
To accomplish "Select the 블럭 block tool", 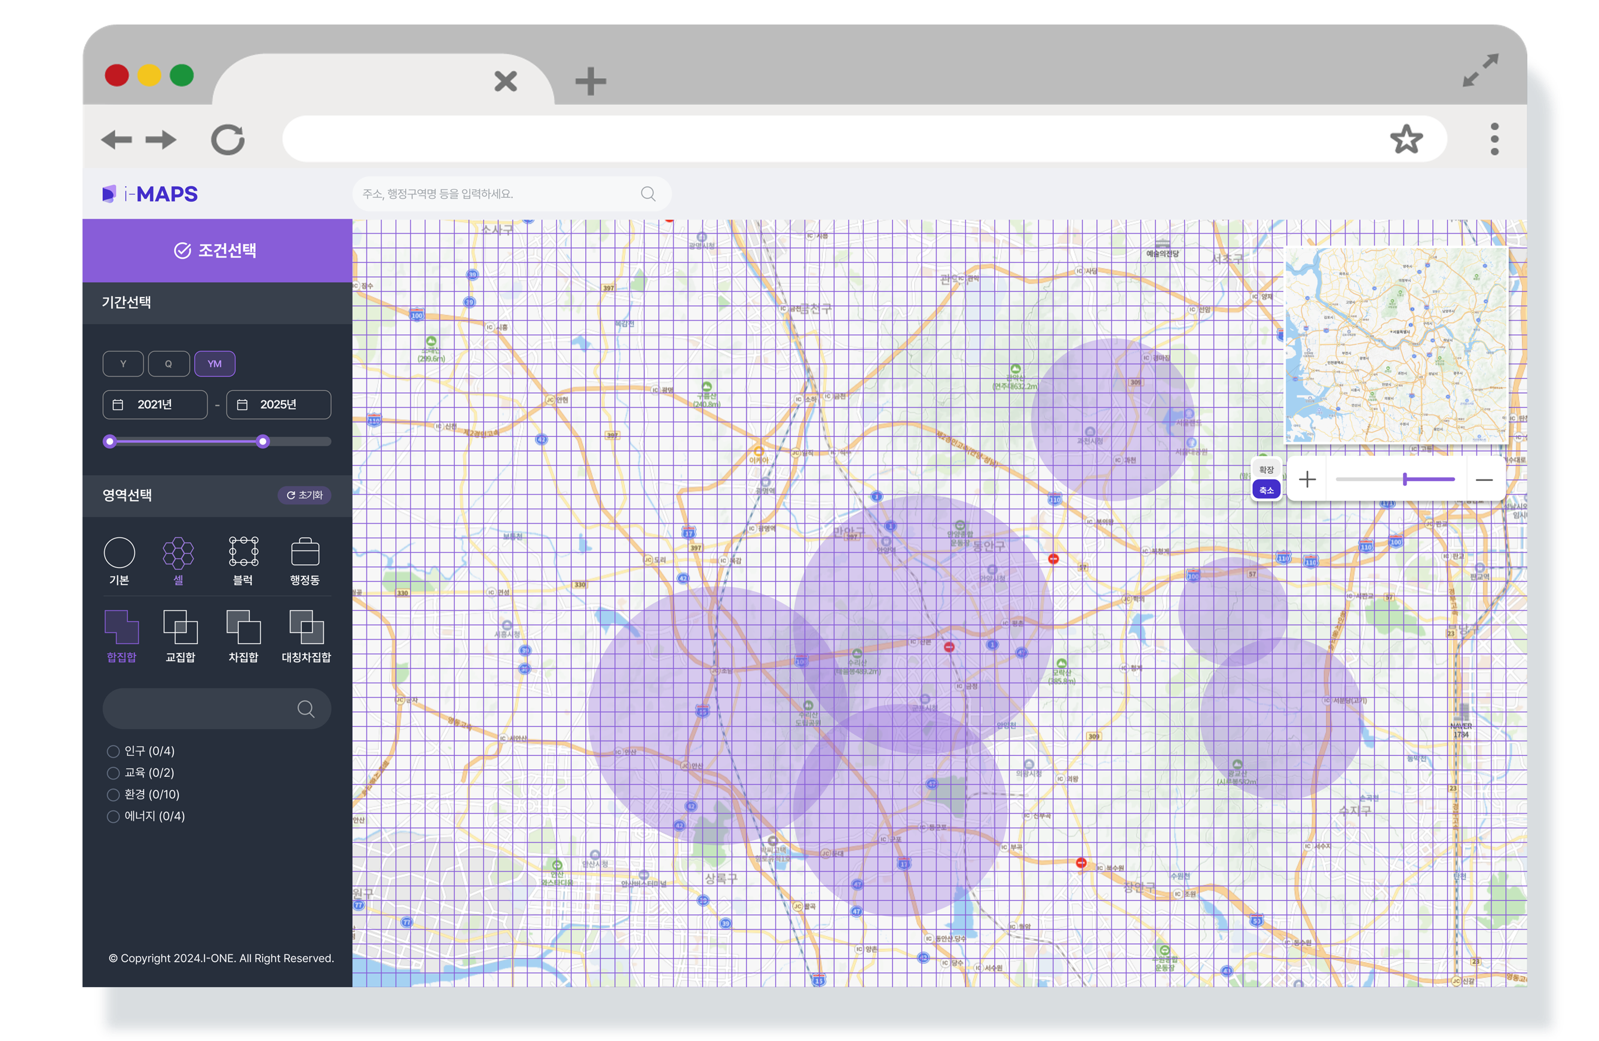I will coord(243,562).
